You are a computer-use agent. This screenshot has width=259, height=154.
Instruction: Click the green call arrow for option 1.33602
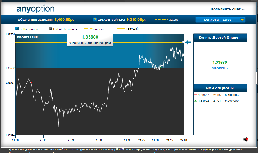(196, 101)
